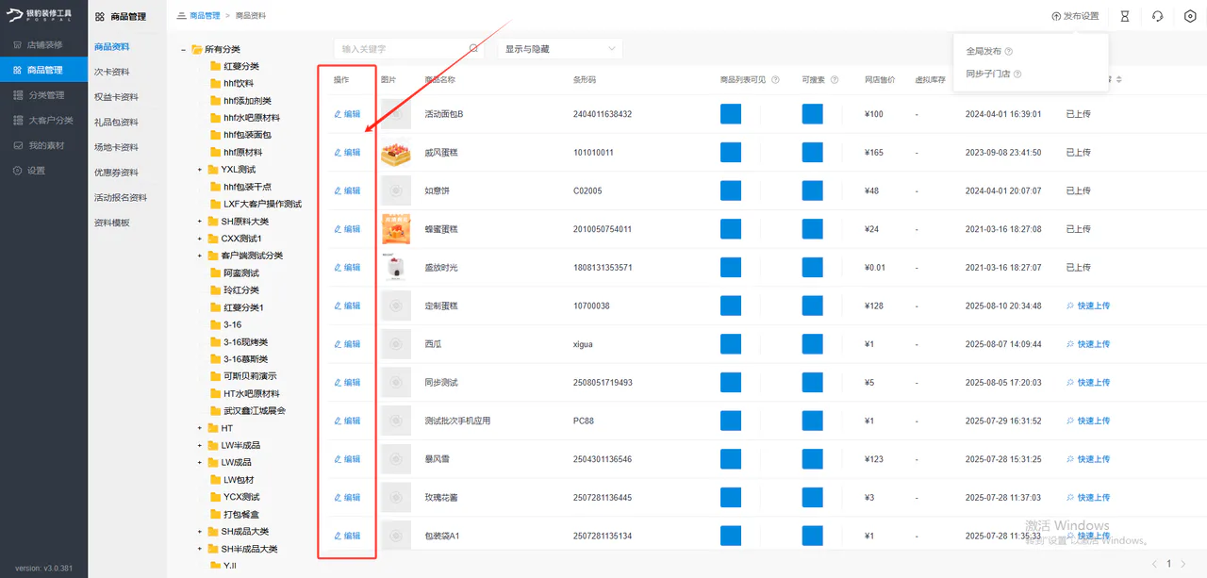The image size is (1207, 578).
Task: Expand the YXL测试 category
Action: point(200,170)
